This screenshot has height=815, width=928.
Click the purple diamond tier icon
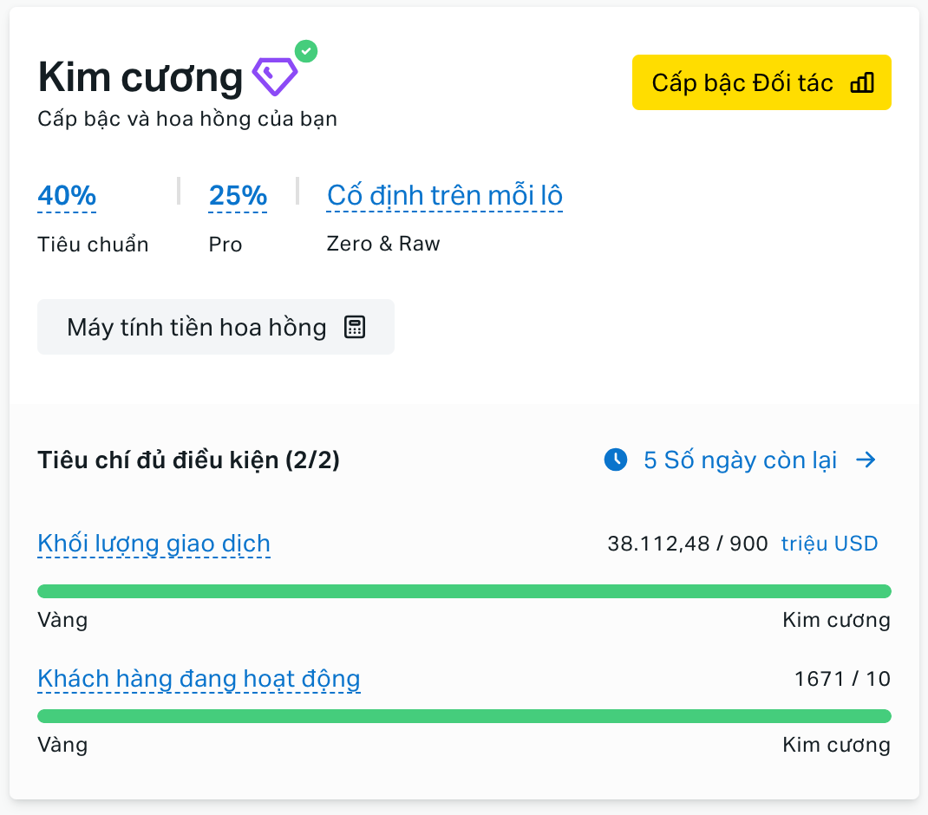pyautogui.click(x=275, y=76)
